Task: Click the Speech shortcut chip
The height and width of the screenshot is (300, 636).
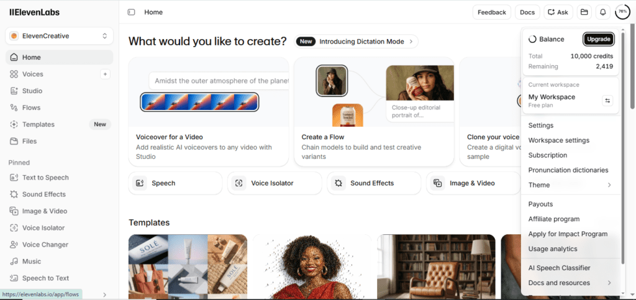Action: point(175,183)
